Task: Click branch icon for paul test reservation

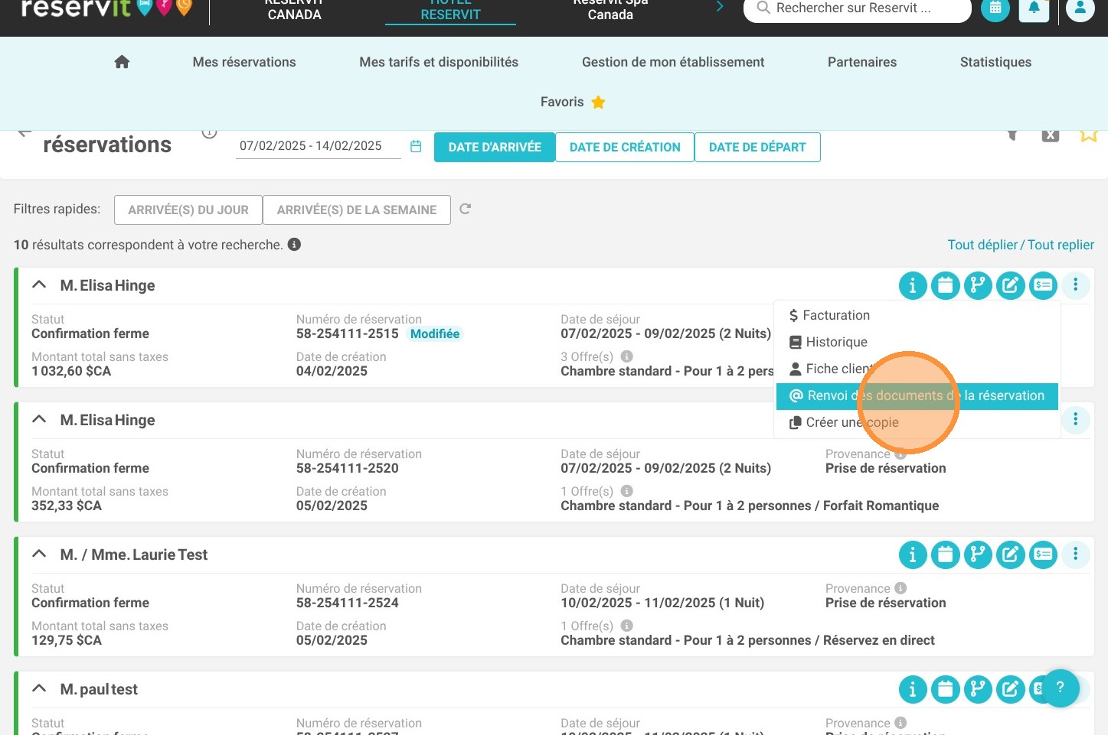Action: [978, 689]
